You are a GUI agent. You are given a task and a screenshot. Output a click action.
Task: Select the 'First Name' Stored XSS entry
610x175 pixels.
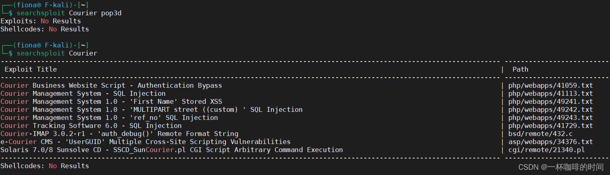(111, 101)
